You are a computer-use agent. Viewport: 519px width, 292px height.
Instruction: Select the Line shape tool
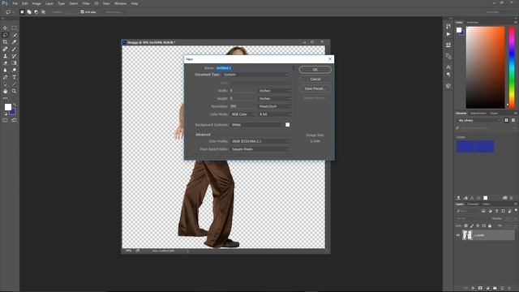click(14, 84)
